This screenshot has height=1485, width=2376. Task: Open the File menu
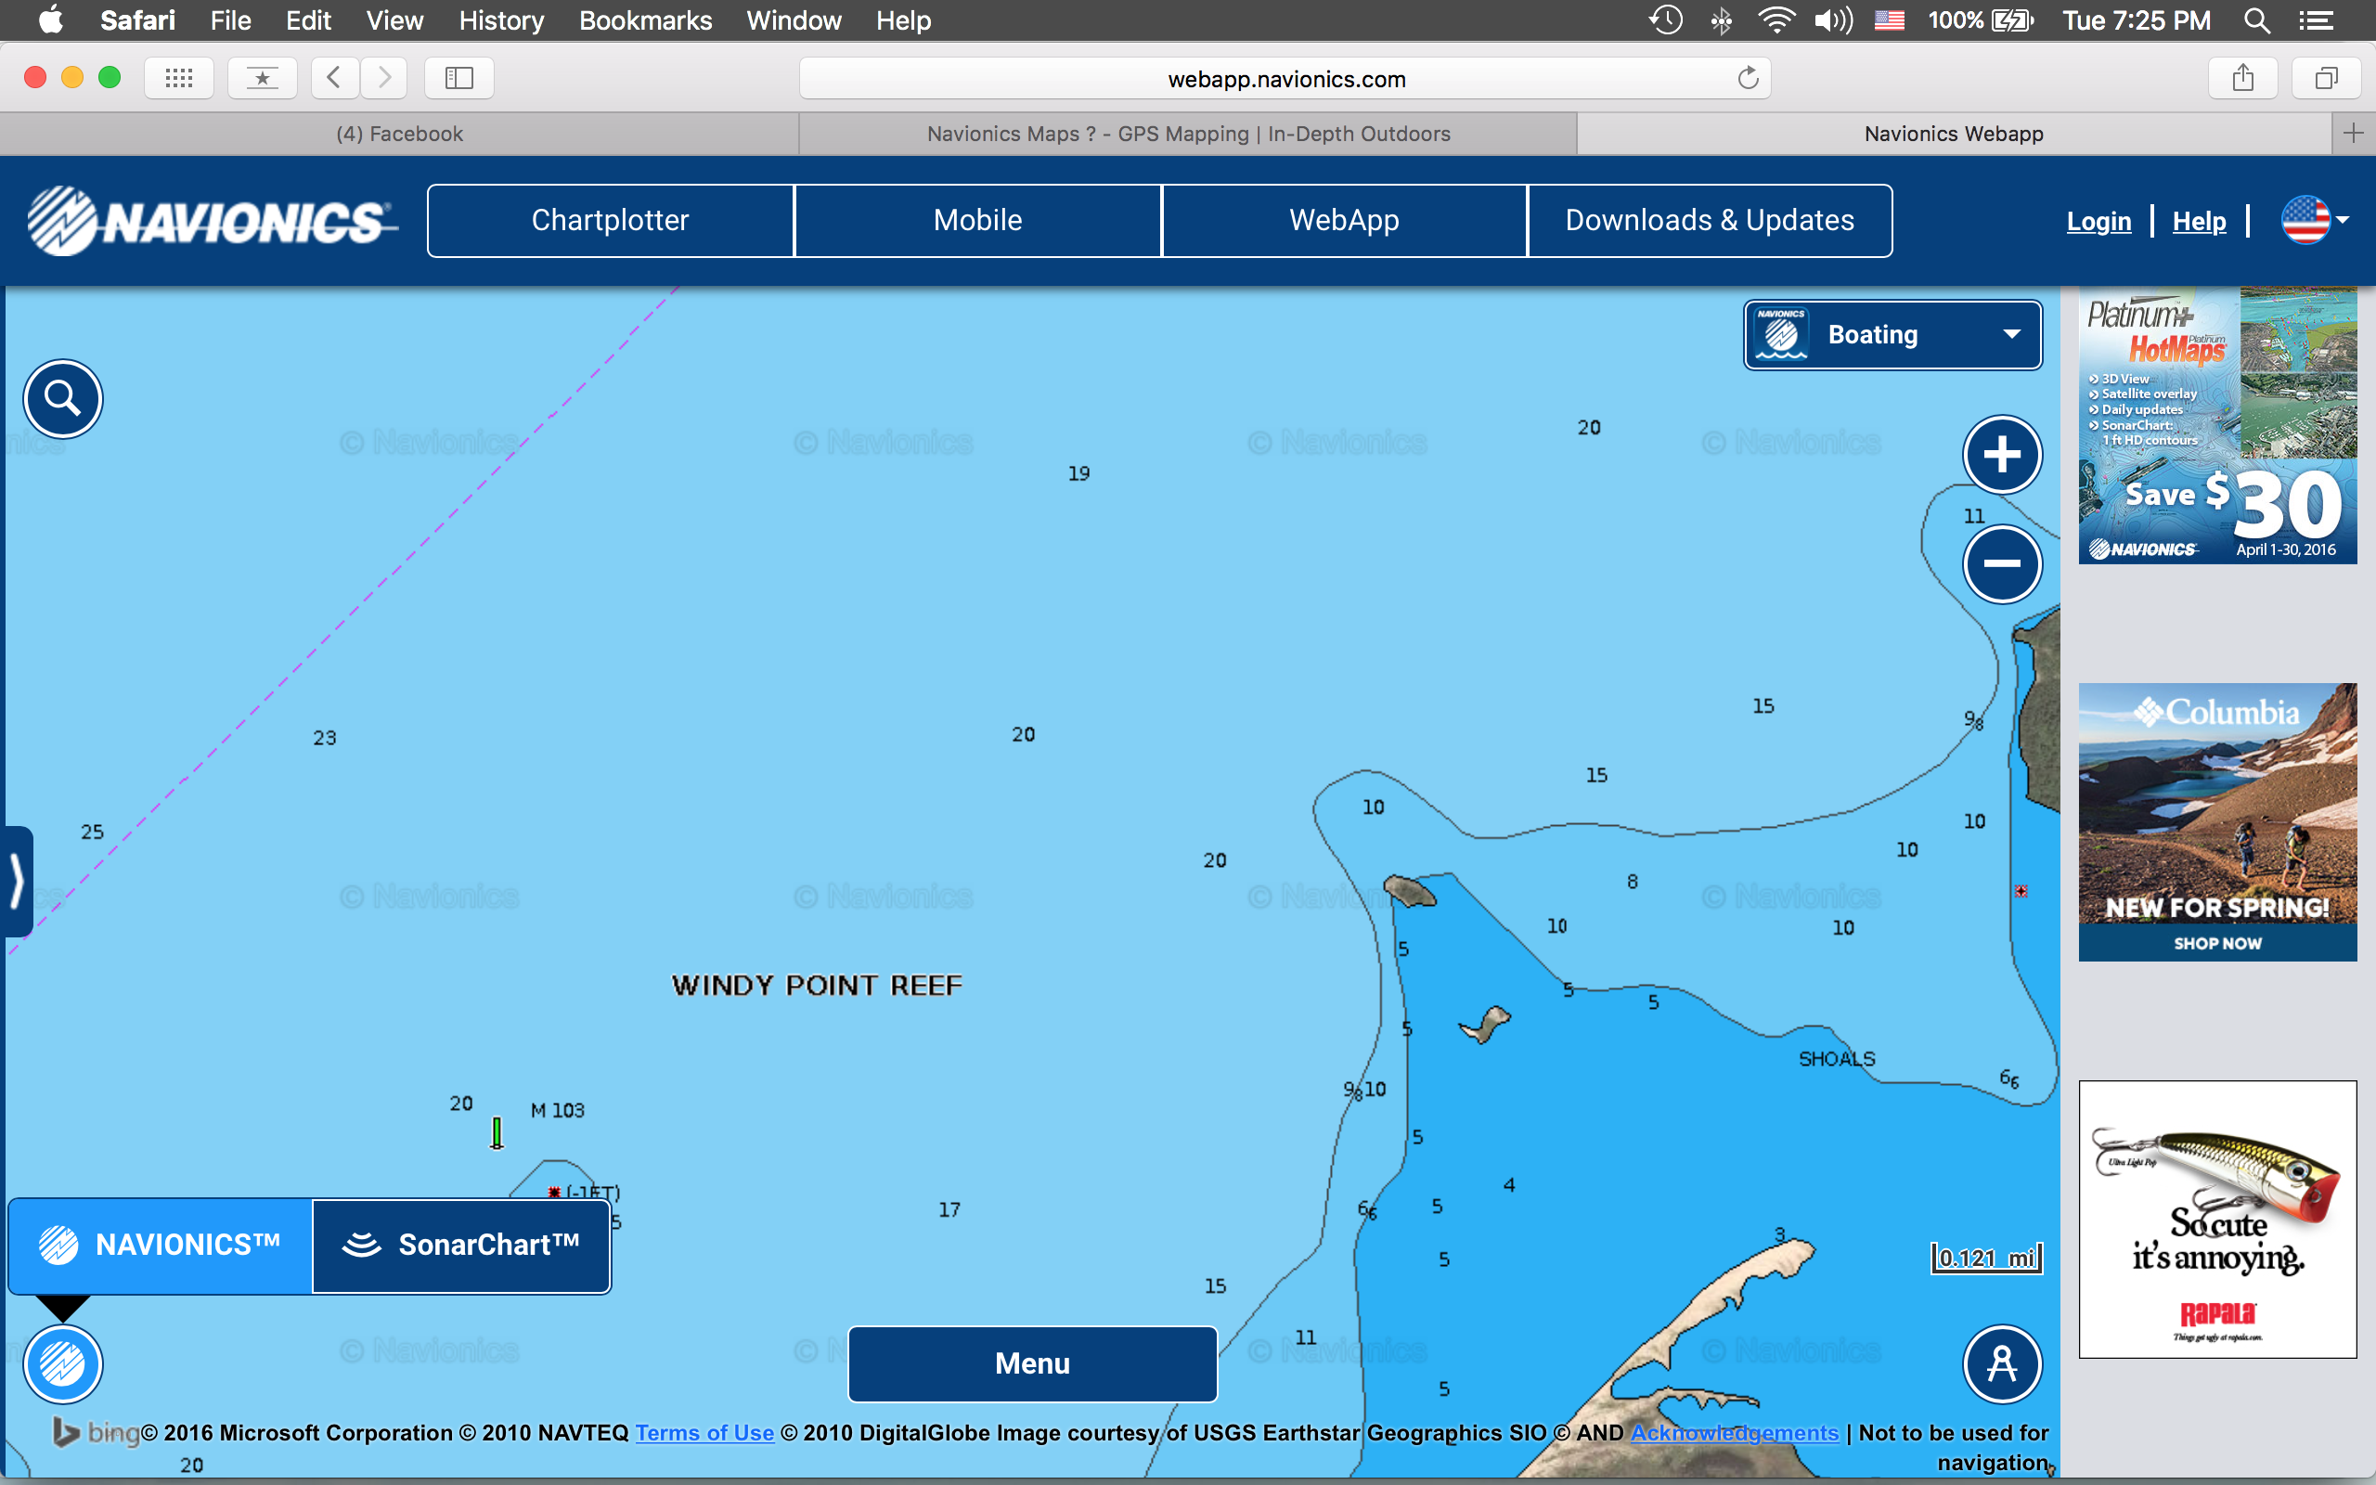pos(231,20)
